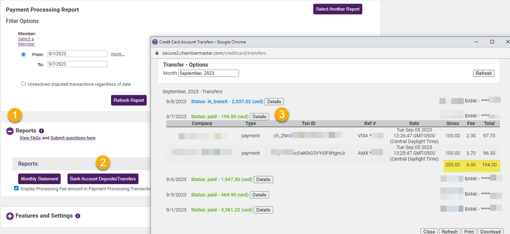This screenshot has width=510, height=234.
Task: Open the Monthly Statement report
Action: click(x=39, y=179)
